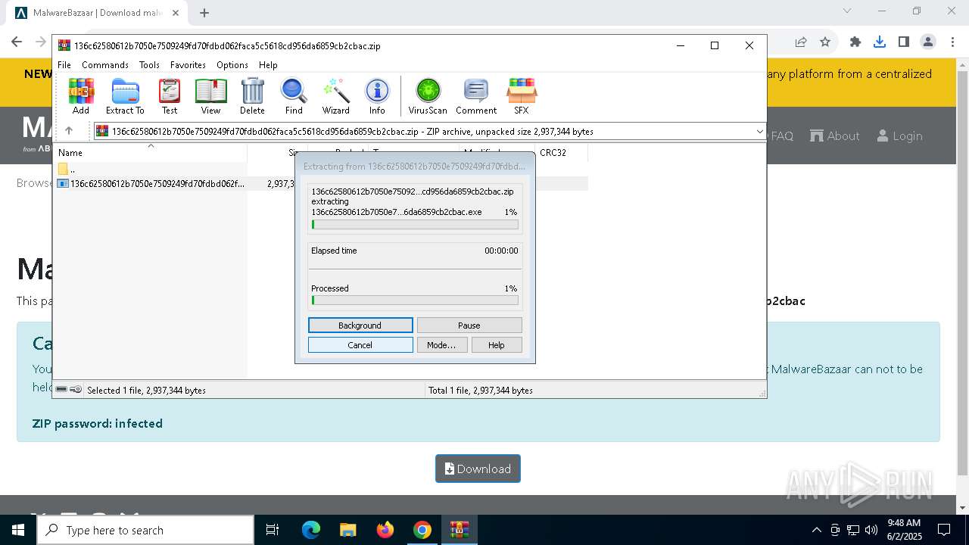Open Task View on taskbar
Image resolution: width=969 pixels, height=545 pixels.
[x=273, y=530]
